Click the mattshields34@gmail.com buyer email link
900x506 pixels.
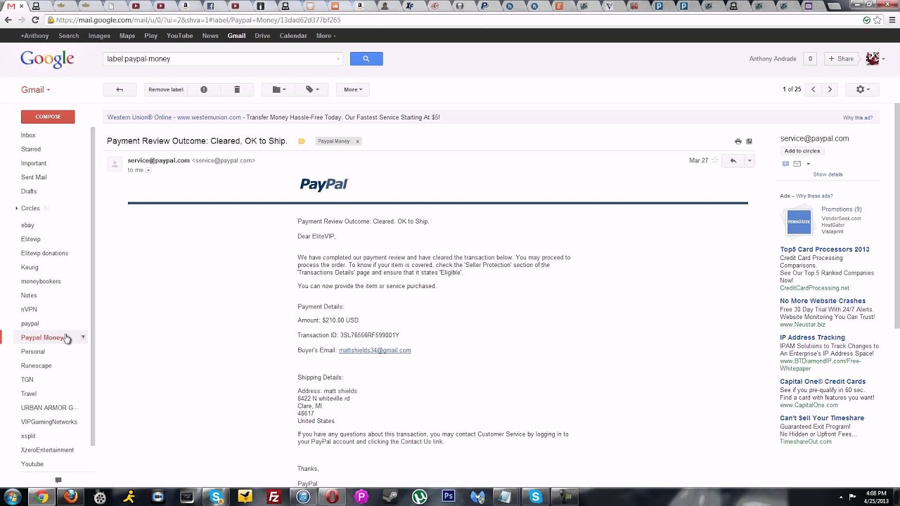point(375,350)
